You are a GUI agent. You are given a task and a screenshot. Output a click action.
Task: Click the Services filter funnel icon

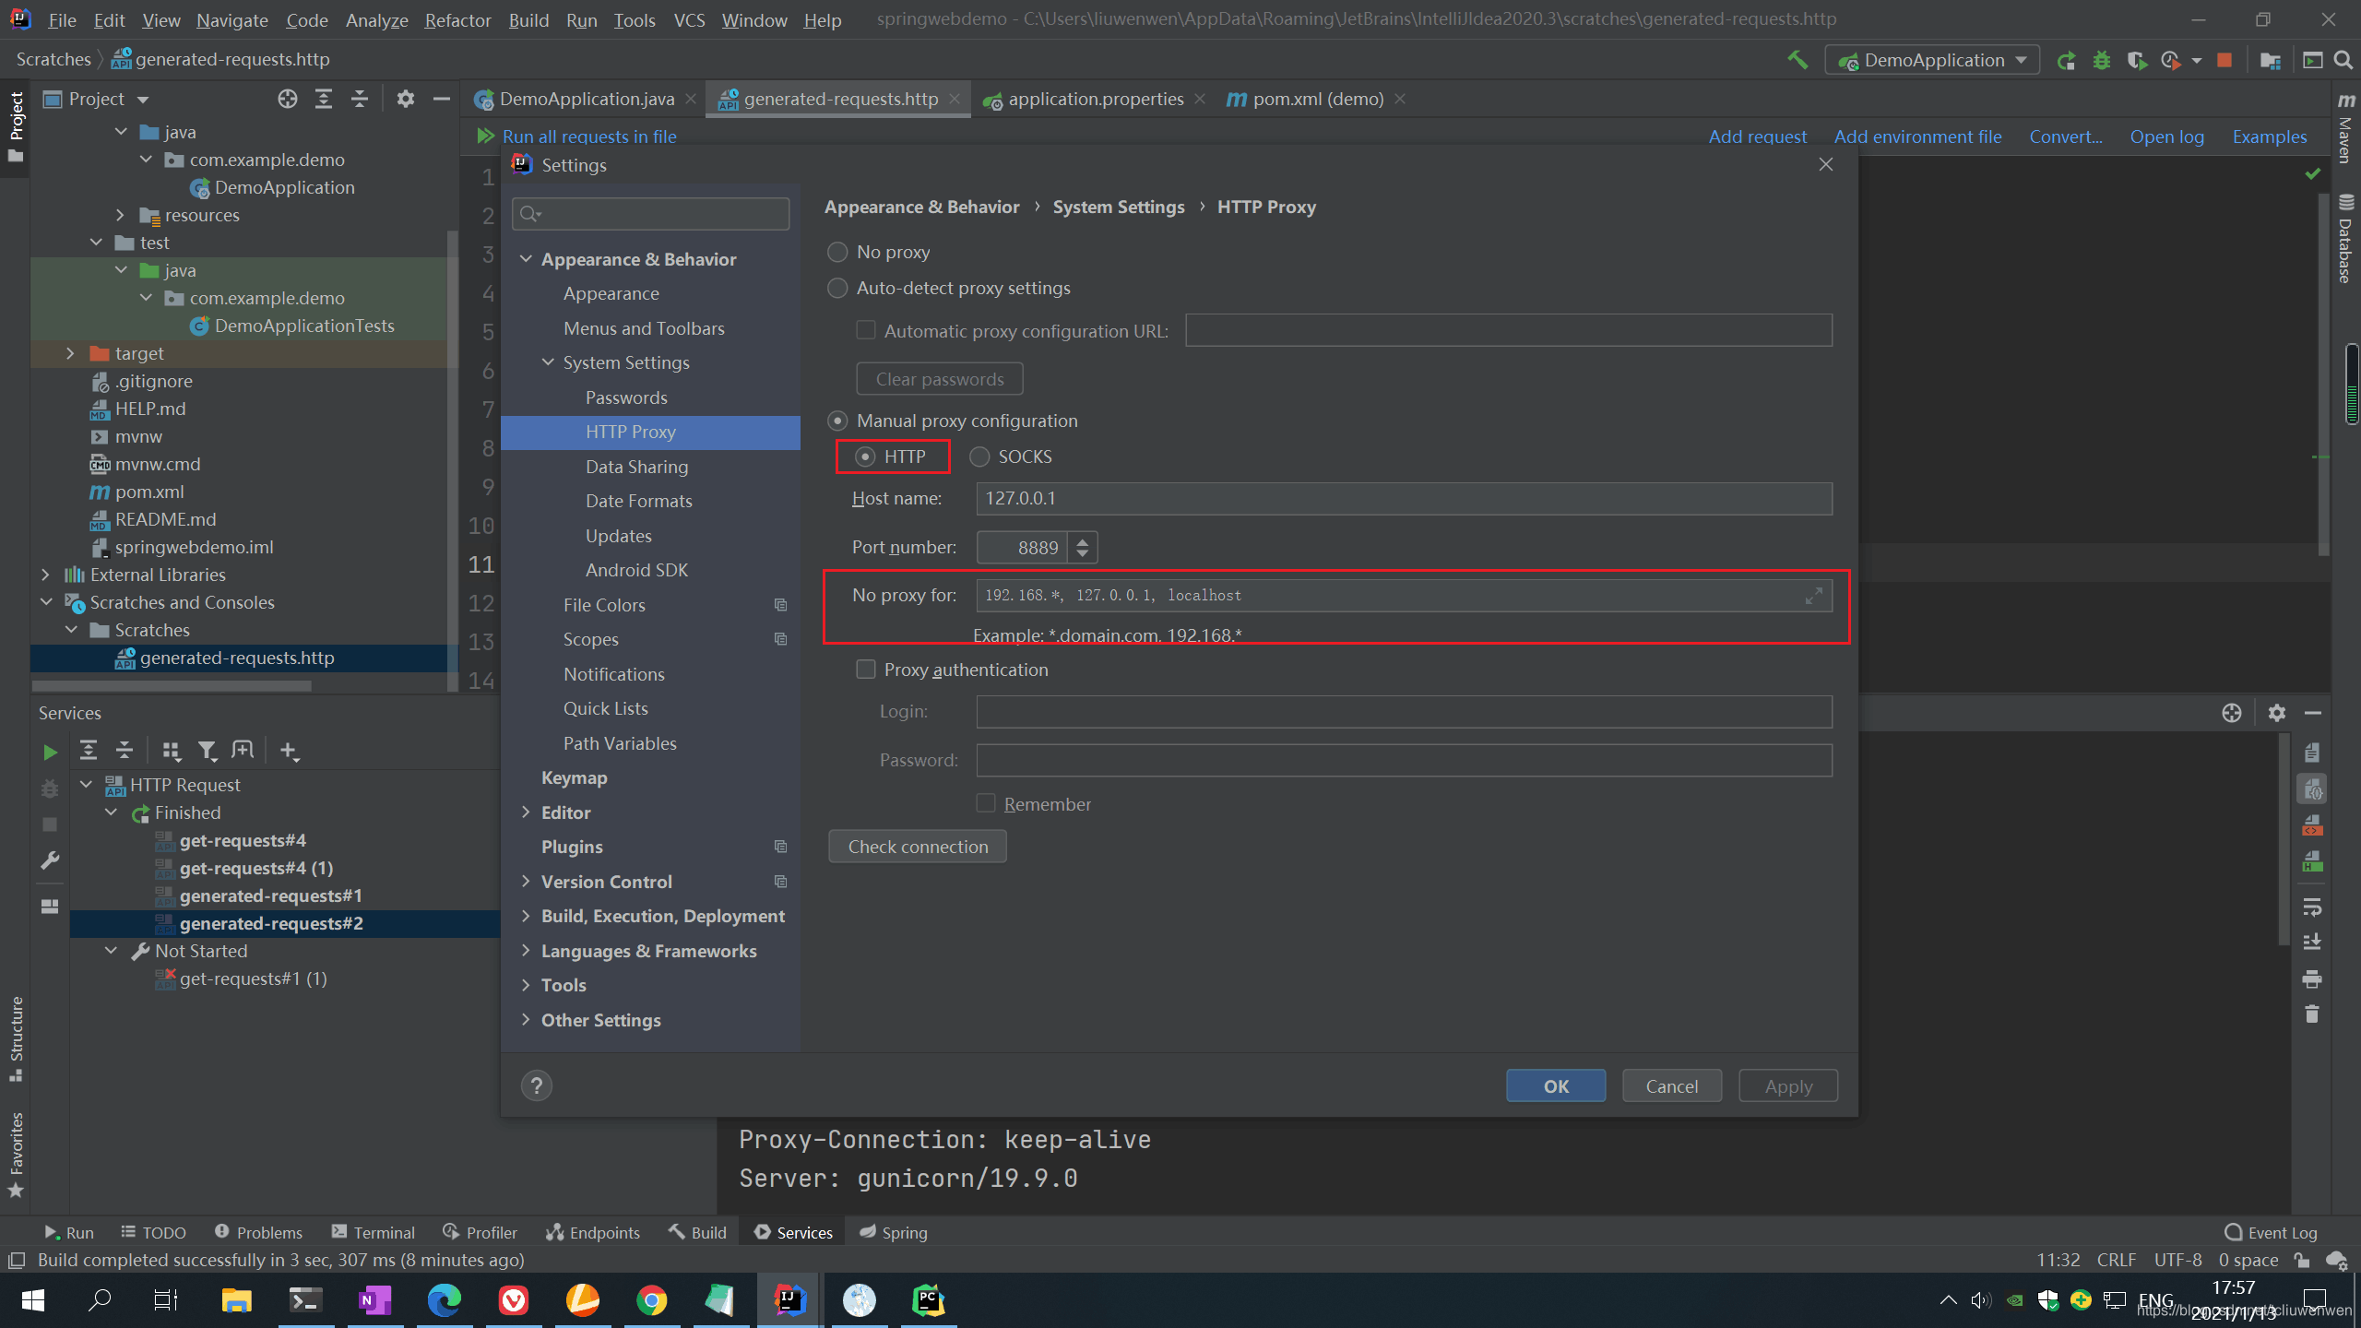[x=208, y=751]
